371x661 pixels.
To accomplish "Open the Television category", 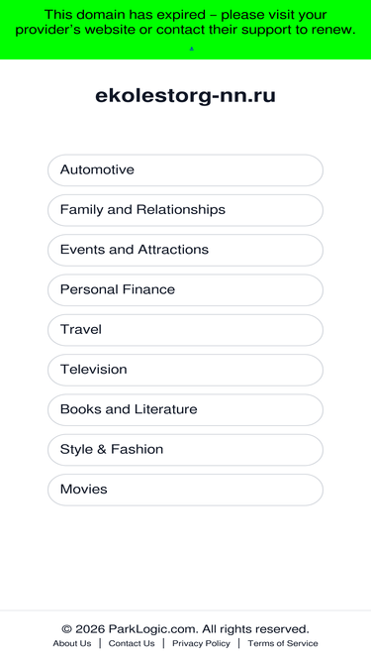I will (186, 370).
